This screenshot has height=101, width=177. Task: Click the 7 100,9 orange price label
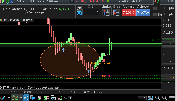[x=168, y=65]
